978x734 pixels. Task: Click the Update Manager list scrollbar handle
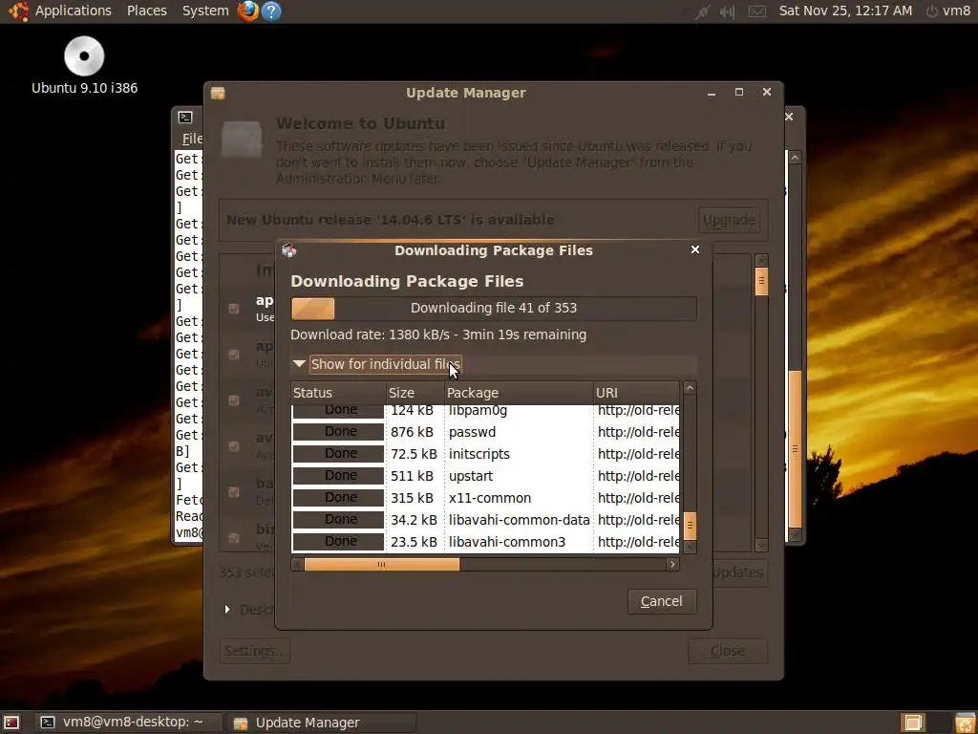click(x=761, y=281)
